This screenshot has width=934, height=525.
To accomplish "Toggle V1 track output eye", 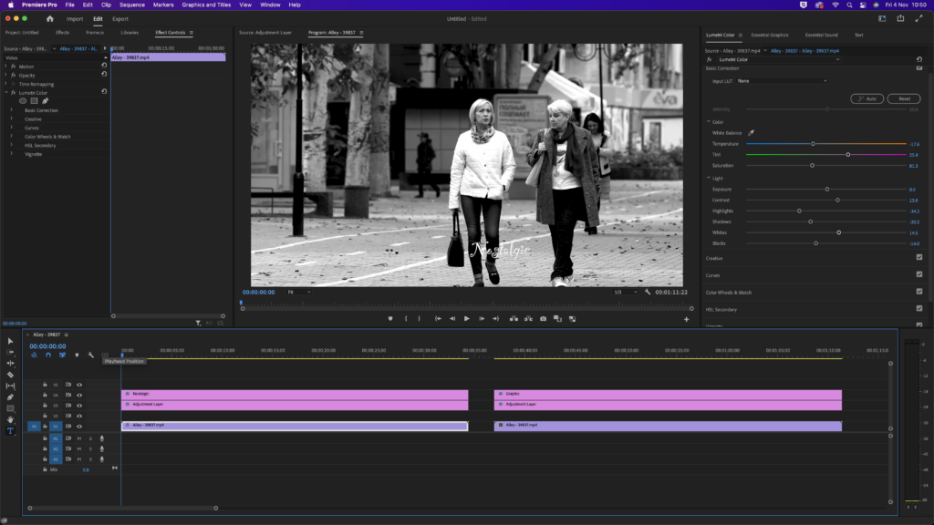I will pyautogui.click(x=79, y=427).
